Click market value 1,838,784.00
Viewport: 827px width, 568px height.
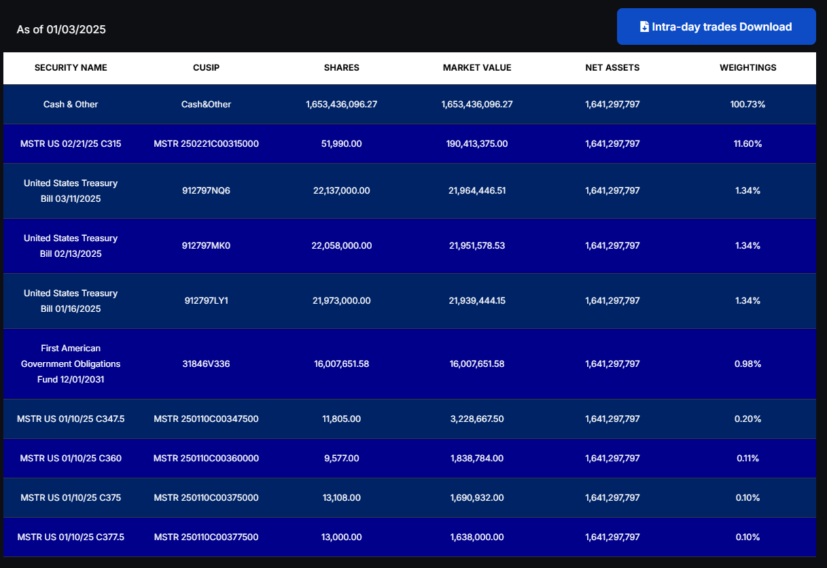477,459
